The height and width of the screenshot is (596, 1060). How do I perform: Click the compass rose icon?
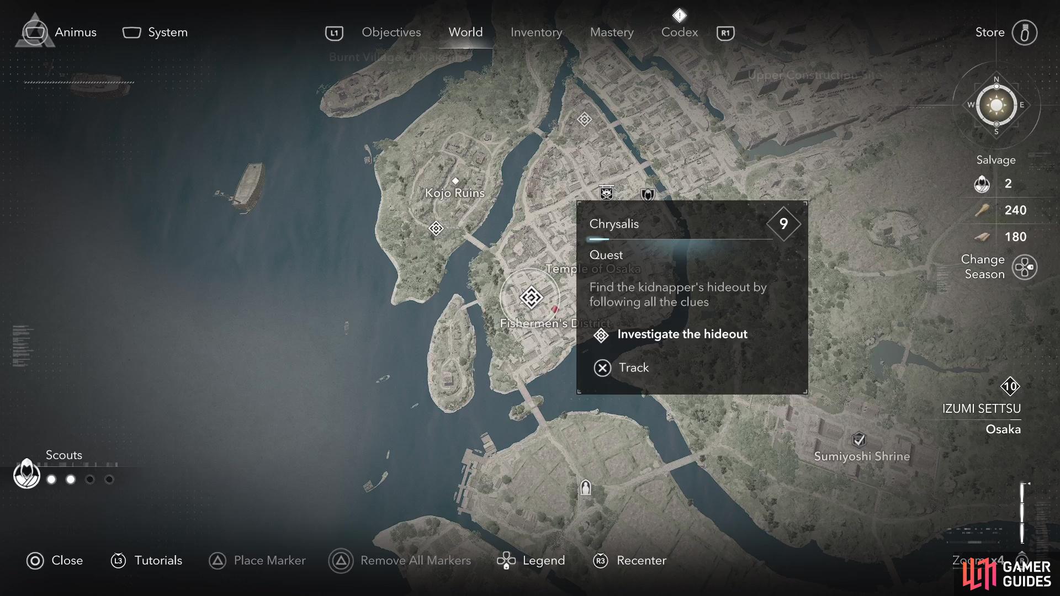997,105
